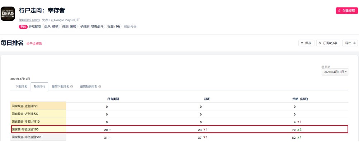Select the 国家数-排名达到100 row
Viewport: 359px width, 142px height.
[180, 129]
